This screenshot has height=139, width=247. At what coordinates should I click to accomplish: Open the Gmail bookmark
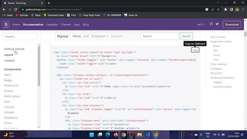[8, 15]
